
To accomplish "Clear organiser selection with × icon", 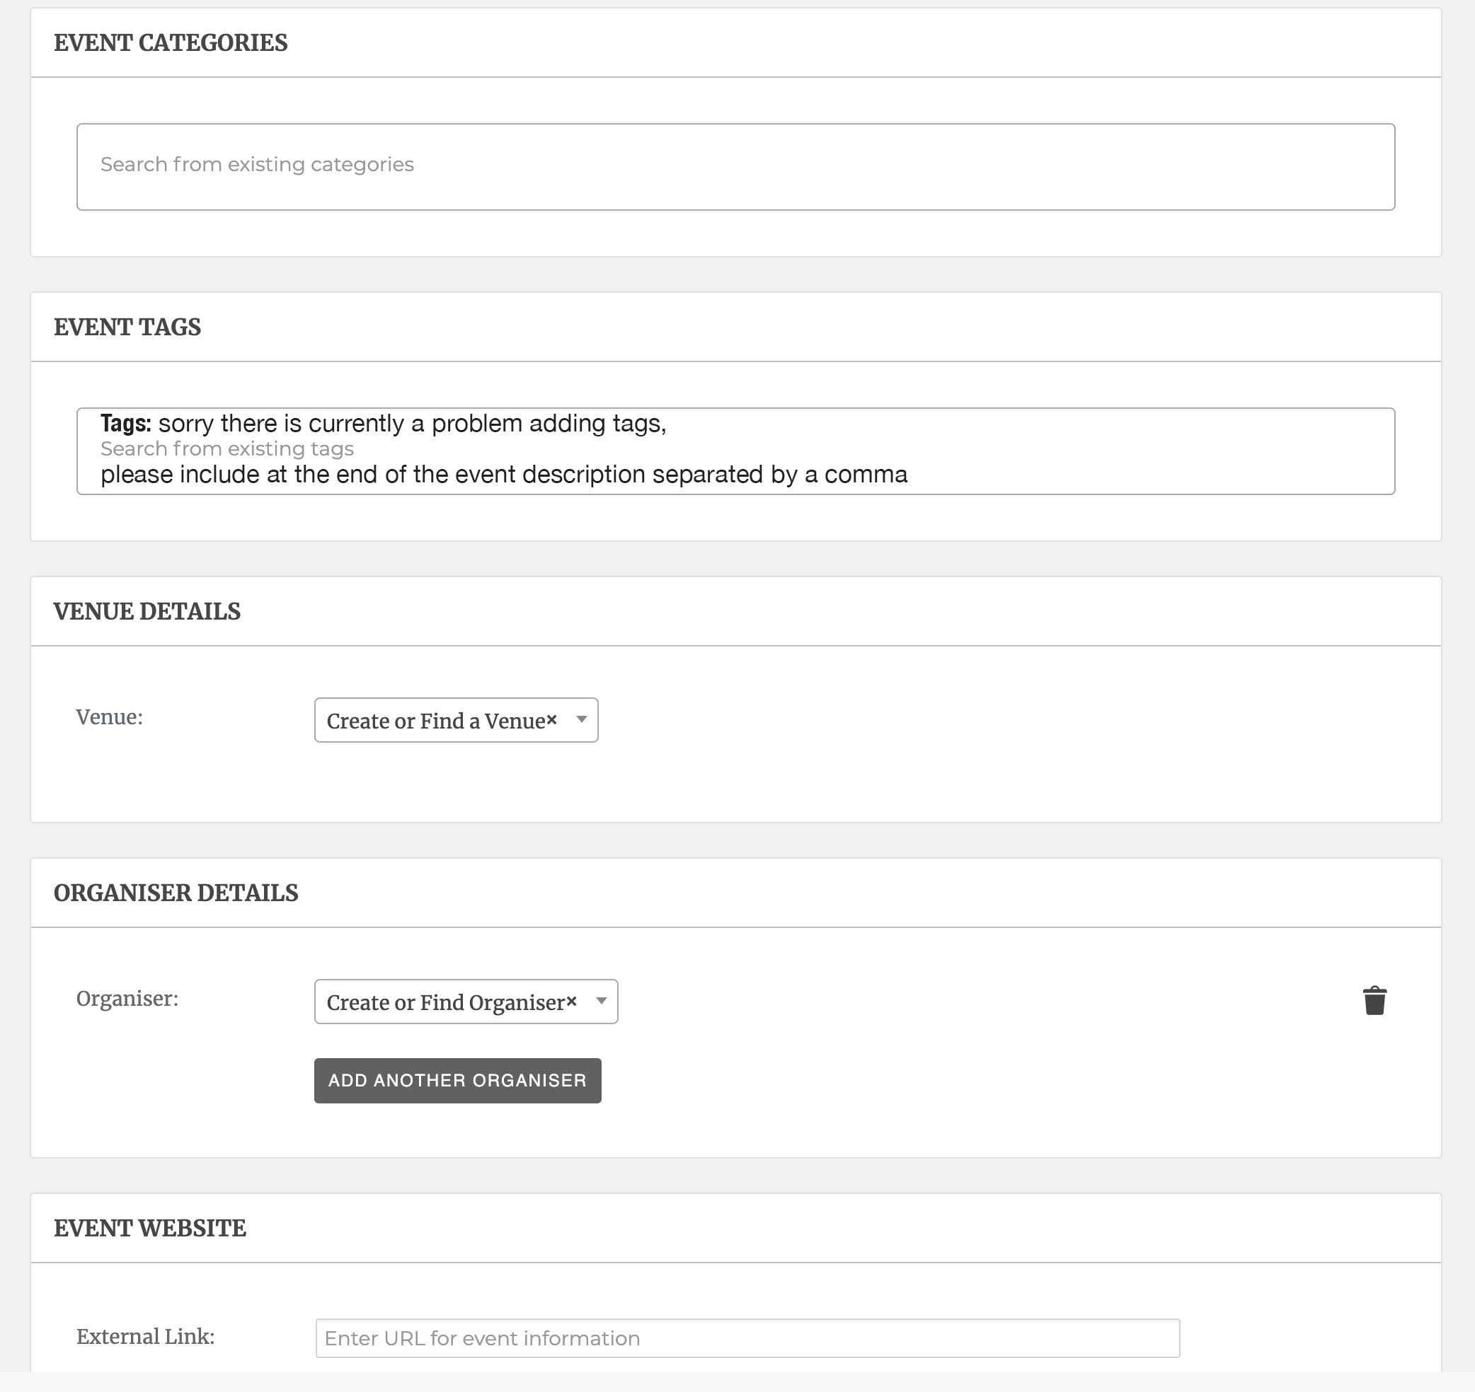I will coord(572,1001).
